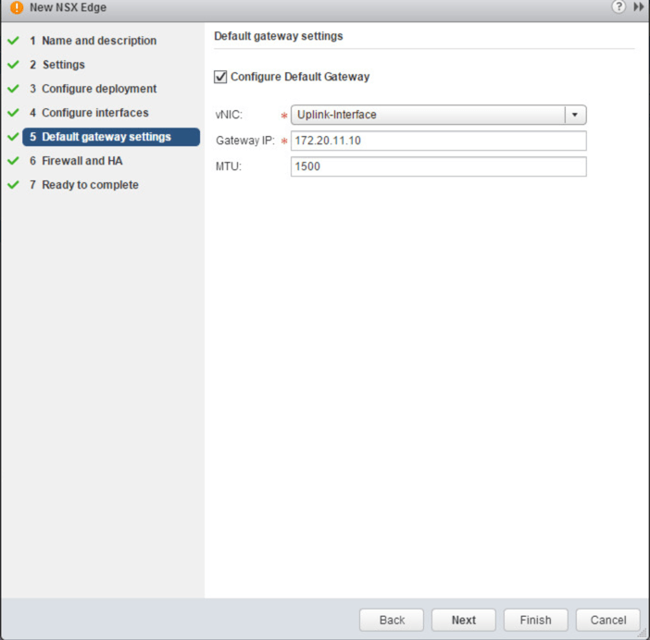
Task: Jump to step 1 Name and description
Action: (x=98, y=41)
